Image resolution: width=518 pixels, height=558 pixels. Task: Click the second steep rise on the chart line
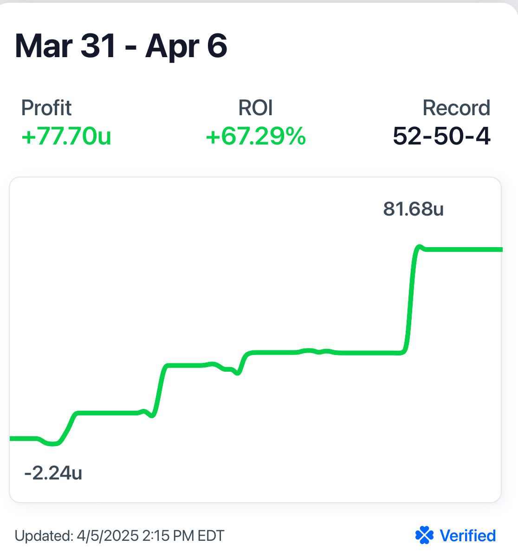[x=159, y=388]
